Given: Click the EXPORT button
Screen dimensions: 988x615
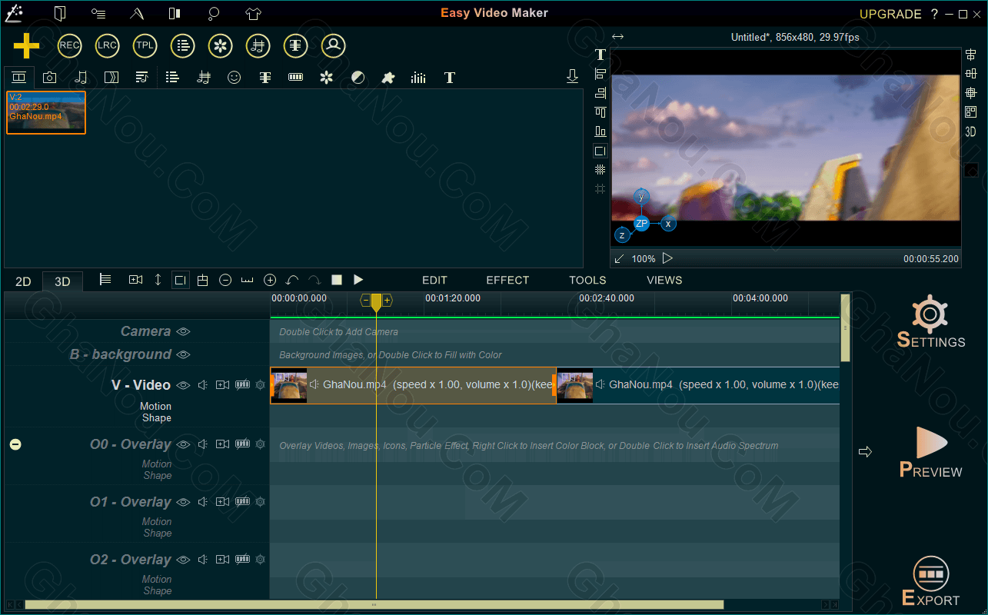Looking at the screenshot, I should [x=930, y=581].
